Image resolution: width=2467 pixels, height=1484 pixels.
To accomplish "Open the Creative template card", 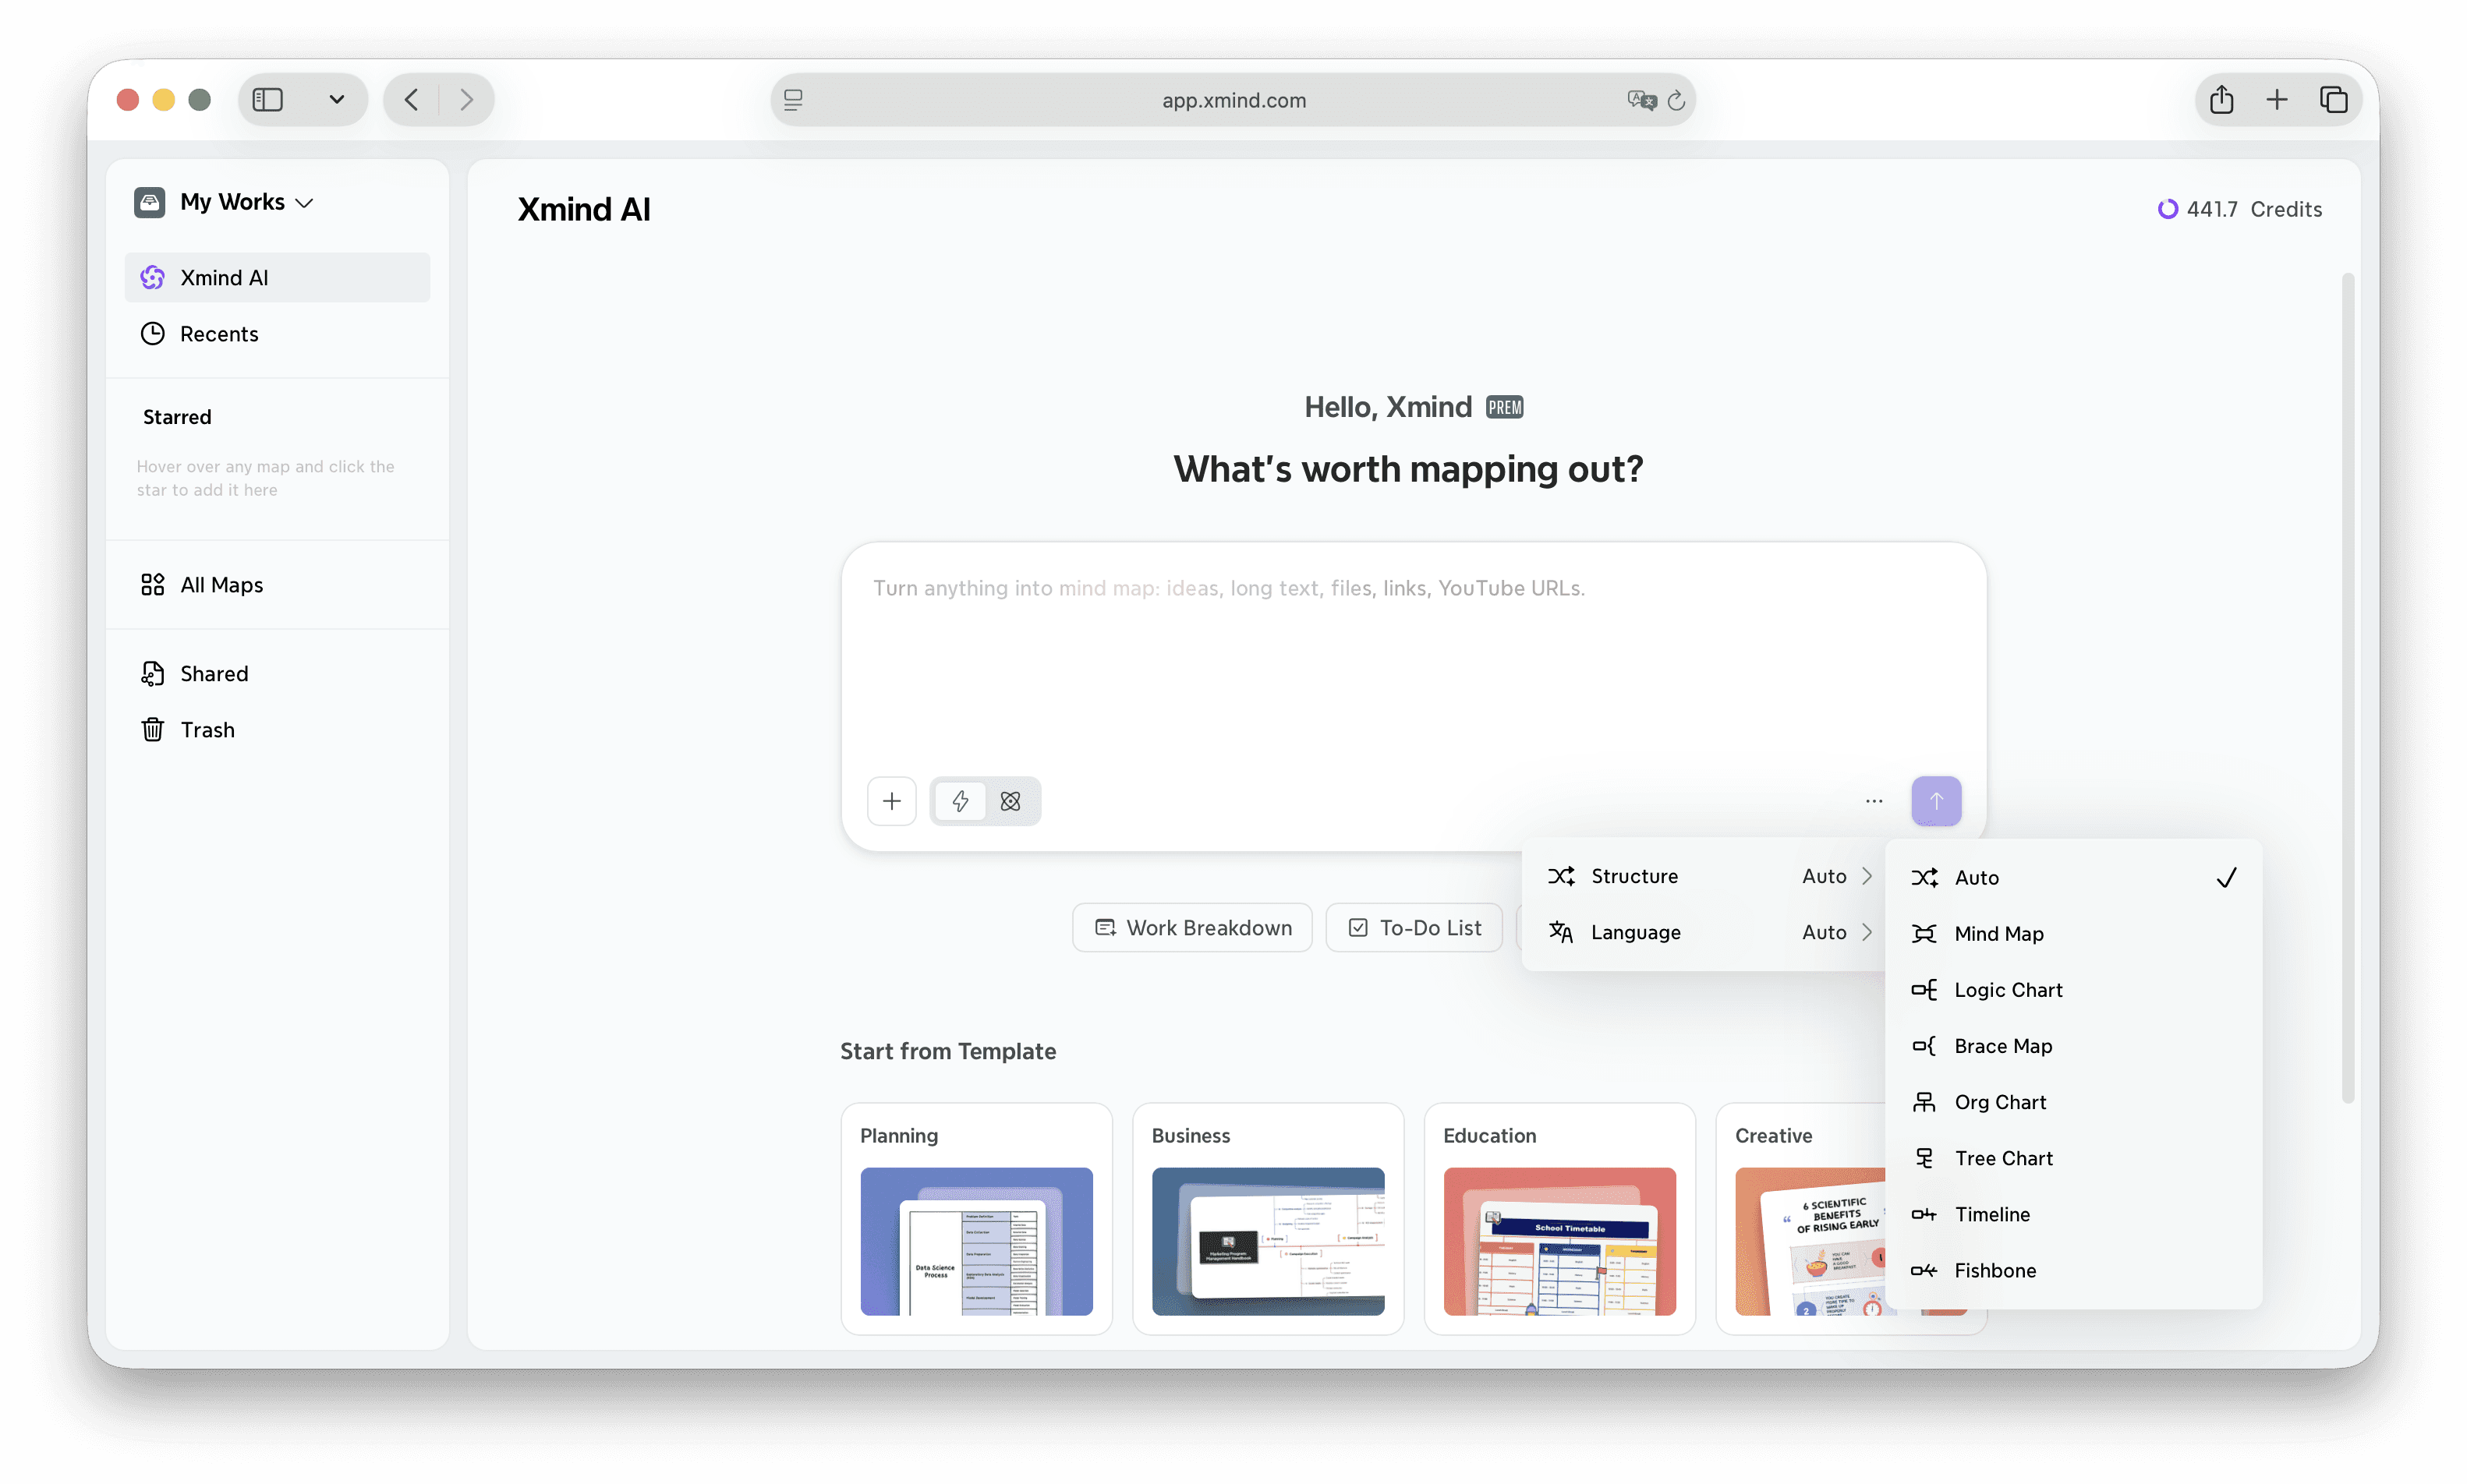I will pyautogui.click(x=1800, y=1219).
